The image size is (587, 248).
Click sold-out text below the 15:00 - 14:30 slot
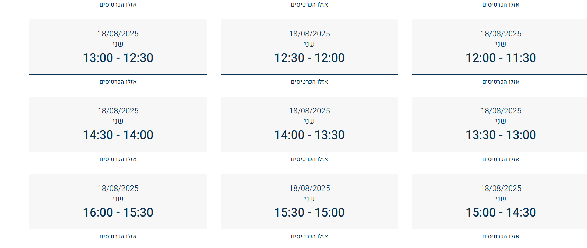click(501, 237)
